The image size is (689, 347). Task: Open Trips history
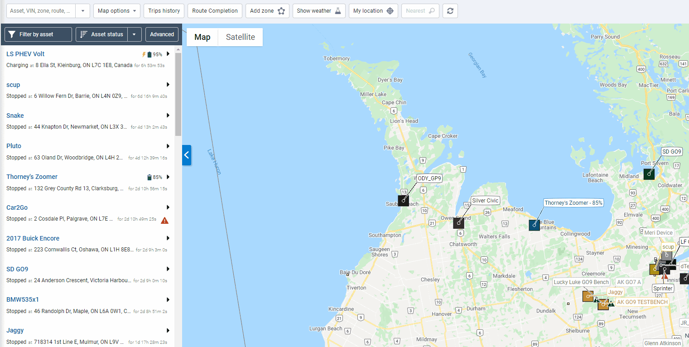164,11
